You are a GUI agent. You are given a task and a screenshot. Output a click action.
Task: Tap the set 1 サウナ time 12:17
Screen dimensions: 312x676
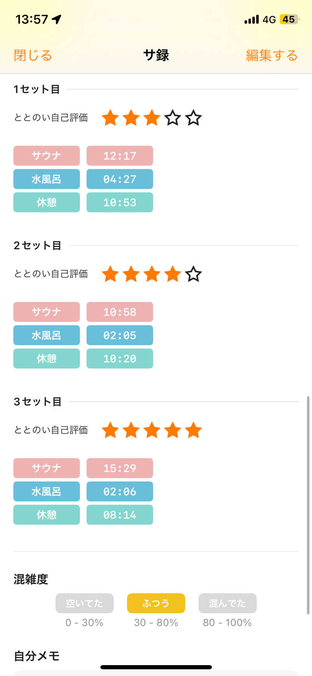pyautogui.click(x=120, y=156)
